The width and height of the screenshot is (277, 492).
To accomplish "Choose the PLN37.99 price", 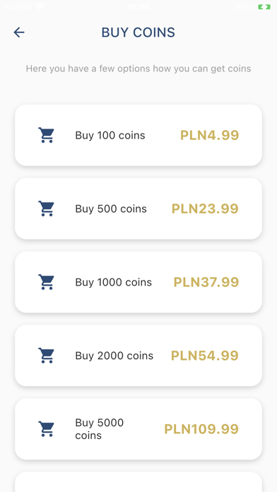I will (206, 282).
